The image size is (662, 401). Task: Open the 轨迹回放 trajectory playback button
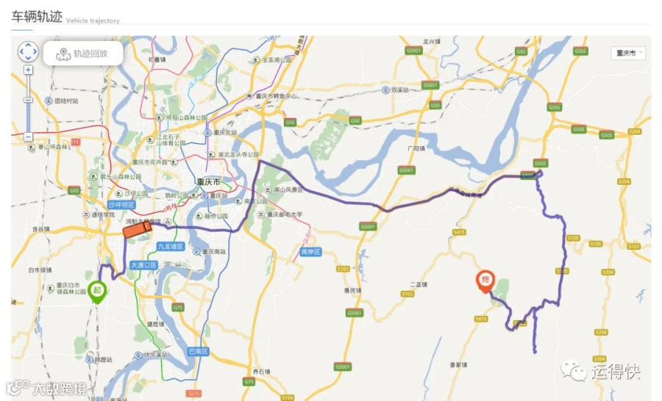[x=83, y=54]
